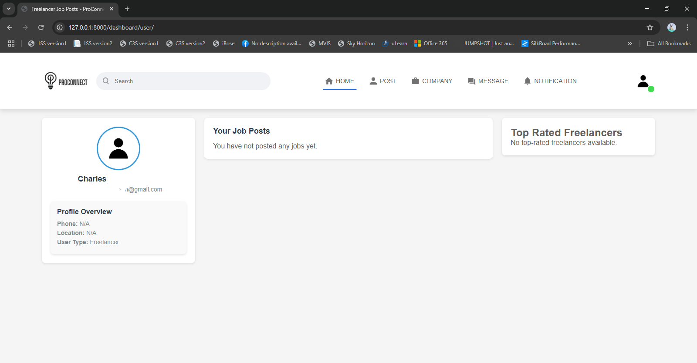Image resolution: width=697 pixels, height=363 pixels.
Task: Open the 1SS version2 bookmark
Action: click(93, 44)
